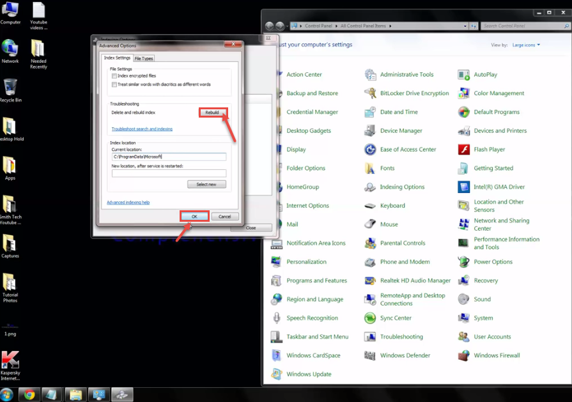The height and width of the screenshot is (402, 572).
Task: Launch Device Manager icon
Action: pyautogui.click(x=370, y=130)
